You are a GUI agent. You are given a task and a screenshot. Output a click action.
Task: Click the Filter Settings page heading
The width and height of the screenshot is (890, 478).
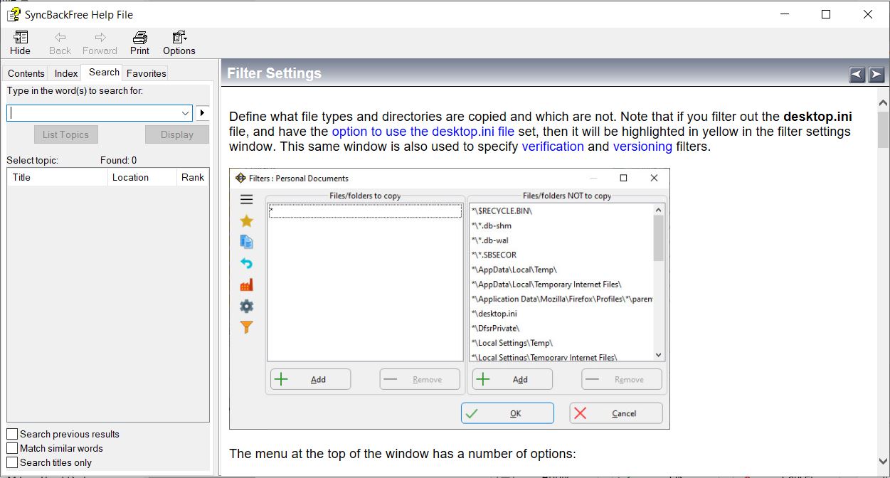tap(274, 73)
